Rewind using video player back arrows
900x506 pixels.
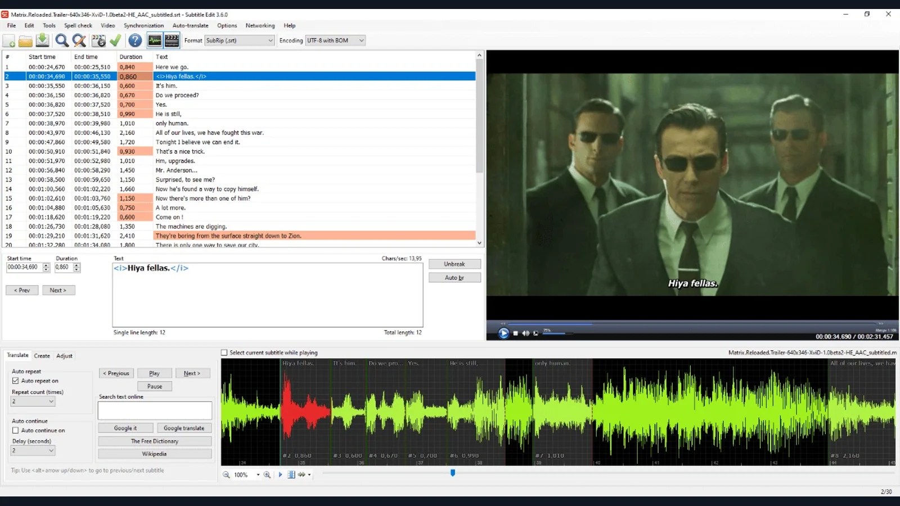click(x=503, y=324)
